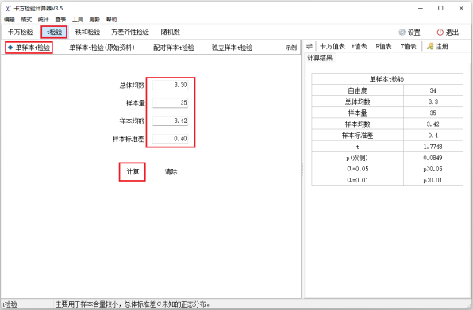Switch to the 方差齐性检验 tab
This screenshot has height=310, width=473.
[x=130, y=32]
